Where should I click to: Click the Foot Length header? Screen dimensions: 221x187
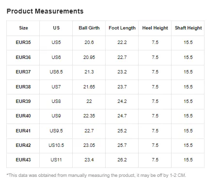pos(122,28)
